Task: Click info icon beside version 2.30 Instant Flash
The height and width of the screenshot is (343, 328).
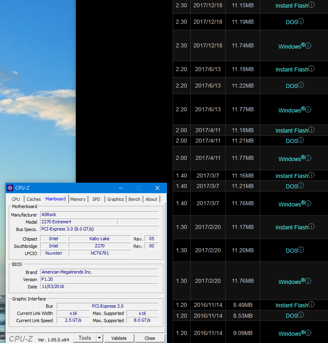Action: (x=312, y=5)
